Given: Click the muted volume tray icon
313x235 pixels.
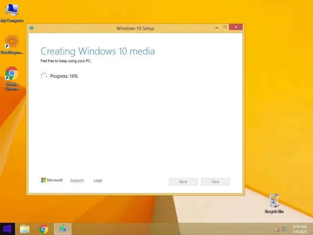Looking at the screenshot, I should click(x=277, y=229).
